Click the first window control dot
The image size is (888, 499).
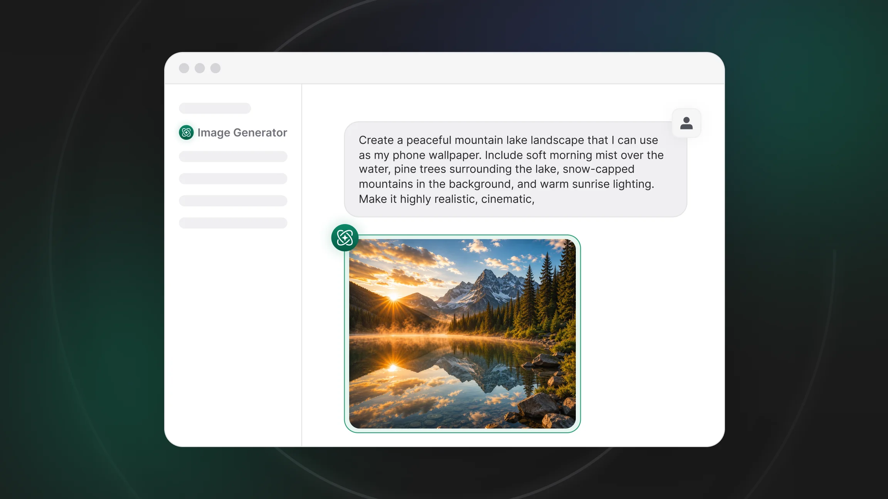coord(184,68)
